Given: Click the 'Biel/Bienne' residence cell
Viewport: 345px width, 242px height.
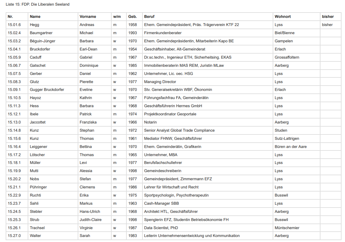Looking at the screenshot, I should pyautogui.click(x=284, y=33).
